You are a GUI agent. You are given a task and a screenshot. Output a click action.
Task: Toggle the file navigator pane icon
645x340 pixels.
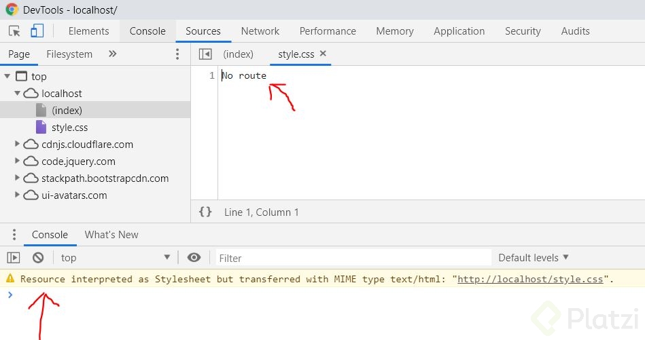[205, 54]
